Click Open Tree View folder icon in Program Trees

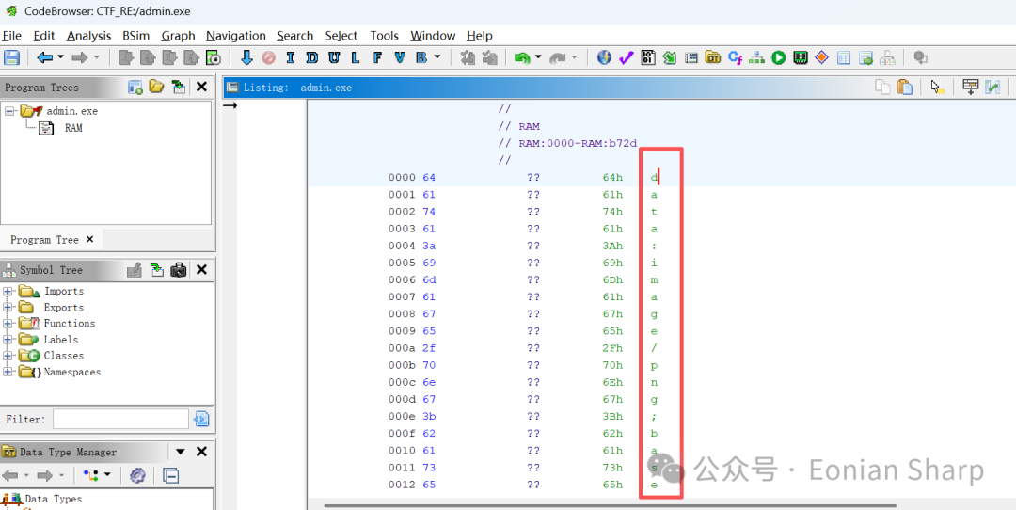[x=156, y=87]
